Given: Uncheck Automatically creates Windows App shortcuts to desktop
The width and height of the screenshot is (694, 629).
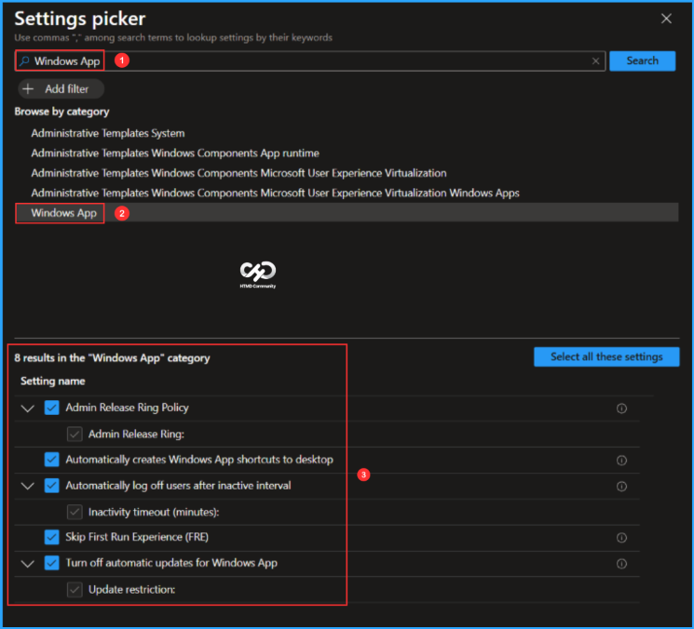Looking at the screenshot, I should (52, 460).
